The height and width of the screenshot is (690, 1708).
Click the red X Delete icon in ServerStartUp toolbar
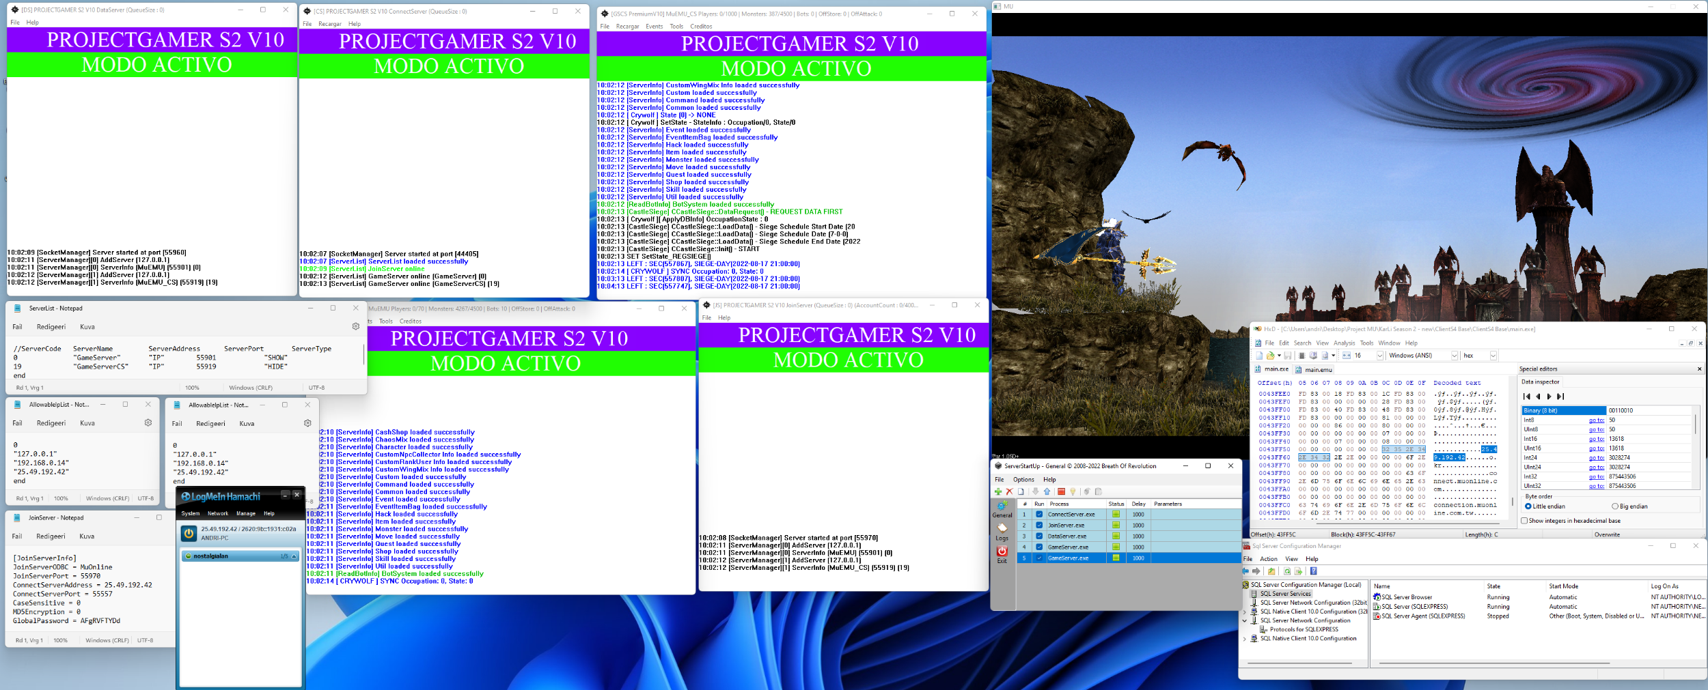click(x=1009, y=491)
